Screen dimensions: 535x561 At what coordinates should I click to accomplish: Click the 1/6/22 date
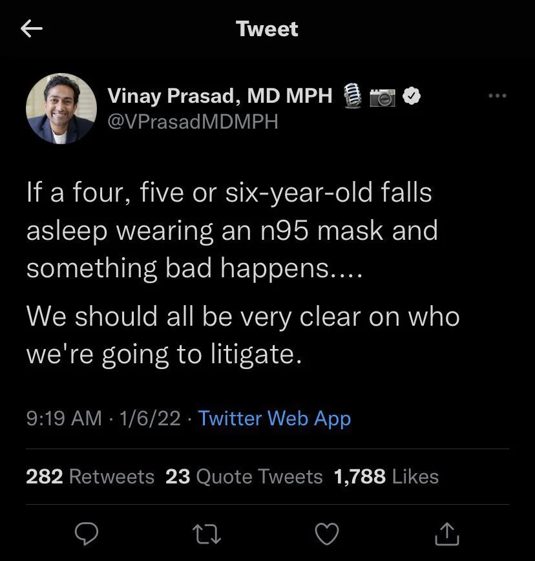[151, 418]
